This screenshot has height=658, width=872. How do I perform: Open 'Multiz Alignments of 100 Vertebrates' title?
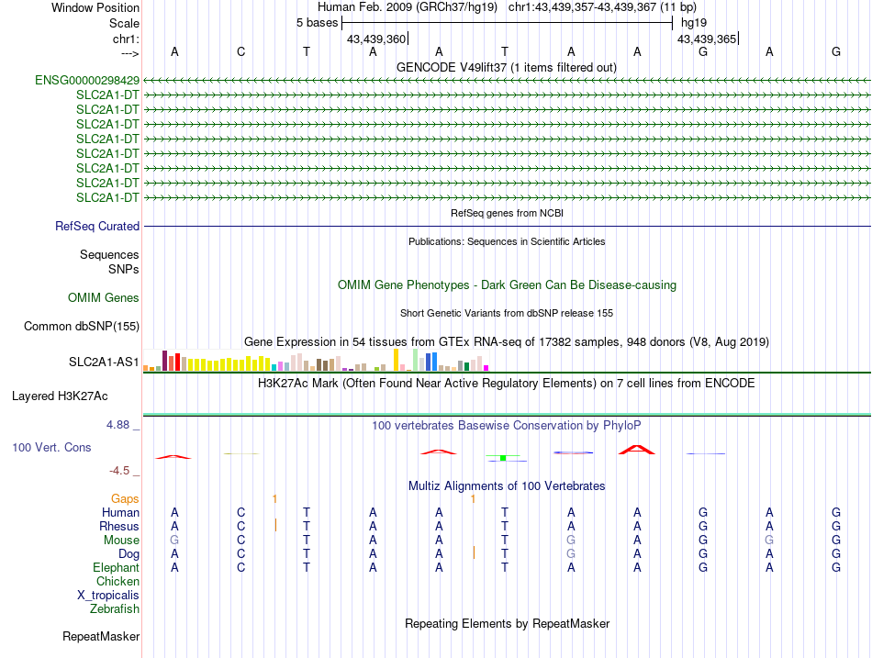507,486
